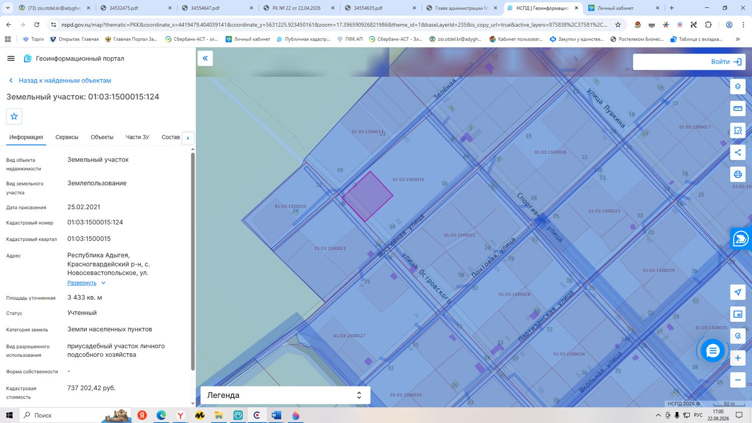Open the hamburger menu of the portal

point(11,59)
